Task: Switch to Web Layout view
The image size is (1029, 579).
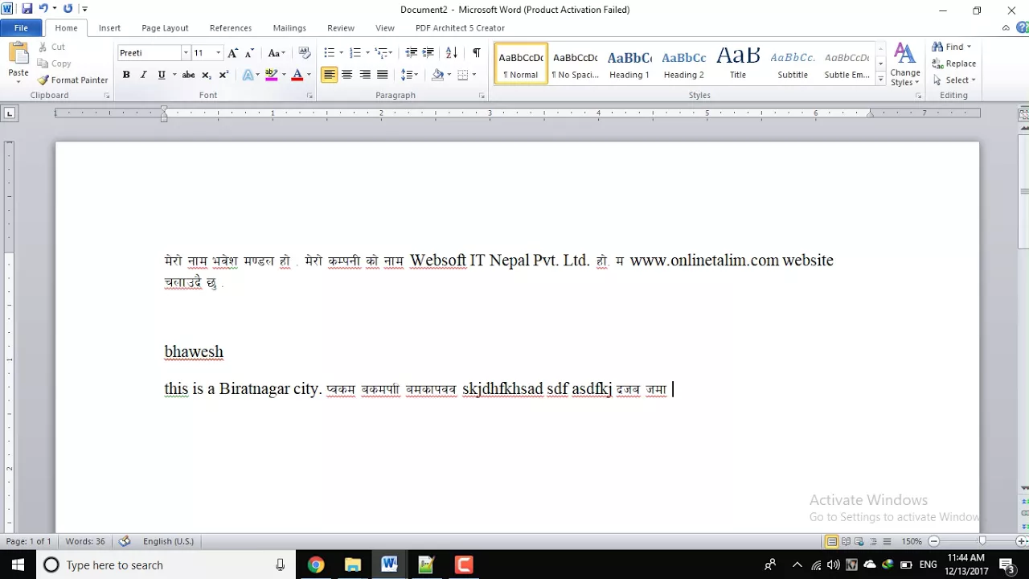Action: 859,541
